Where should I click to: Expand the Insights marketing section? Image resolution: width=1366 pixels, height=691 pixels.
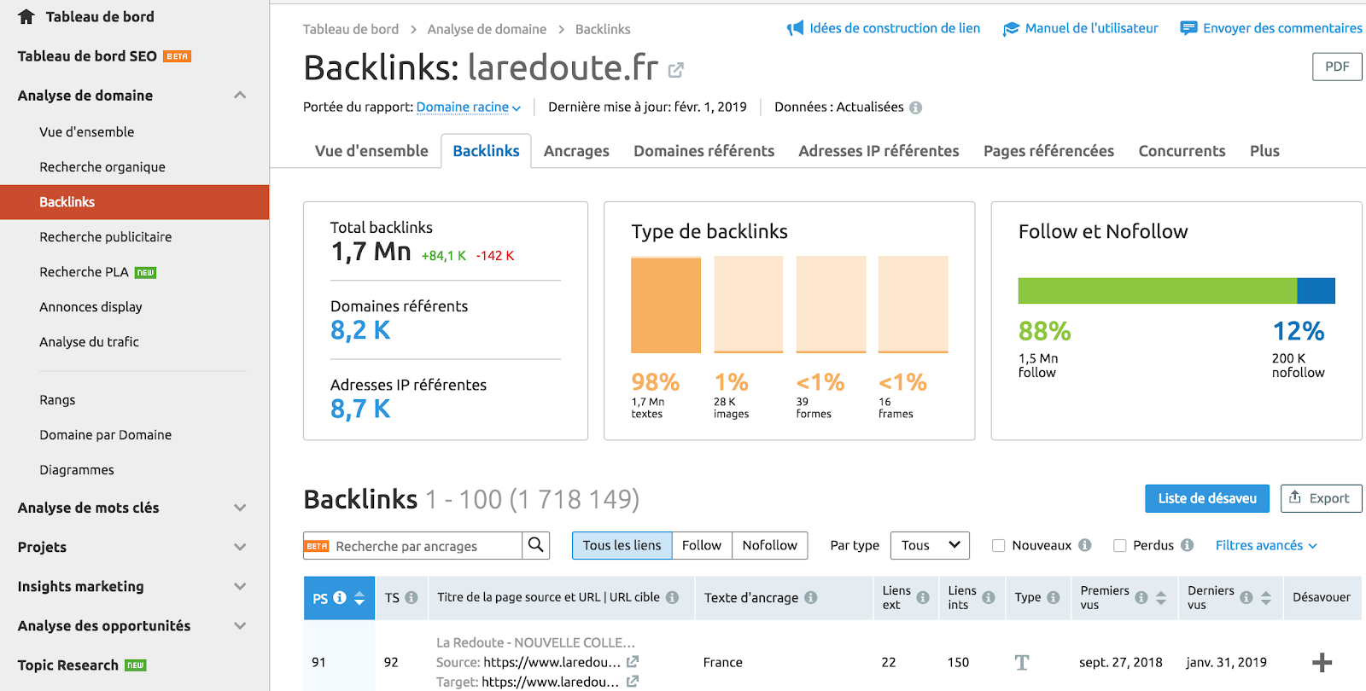pyautogui.click(x=240, y=586)
